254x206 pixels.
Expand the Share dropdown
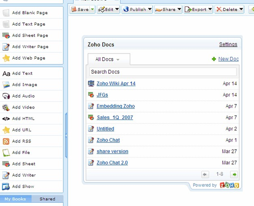click(179, 9)
